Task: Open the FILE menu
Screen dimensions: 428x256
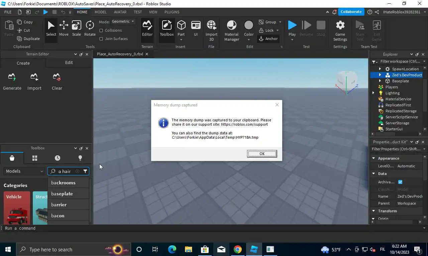Action: pyautogui.click(x=8, y=12)
